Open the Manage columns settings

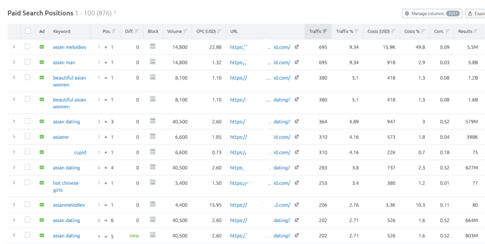(432, 14)
